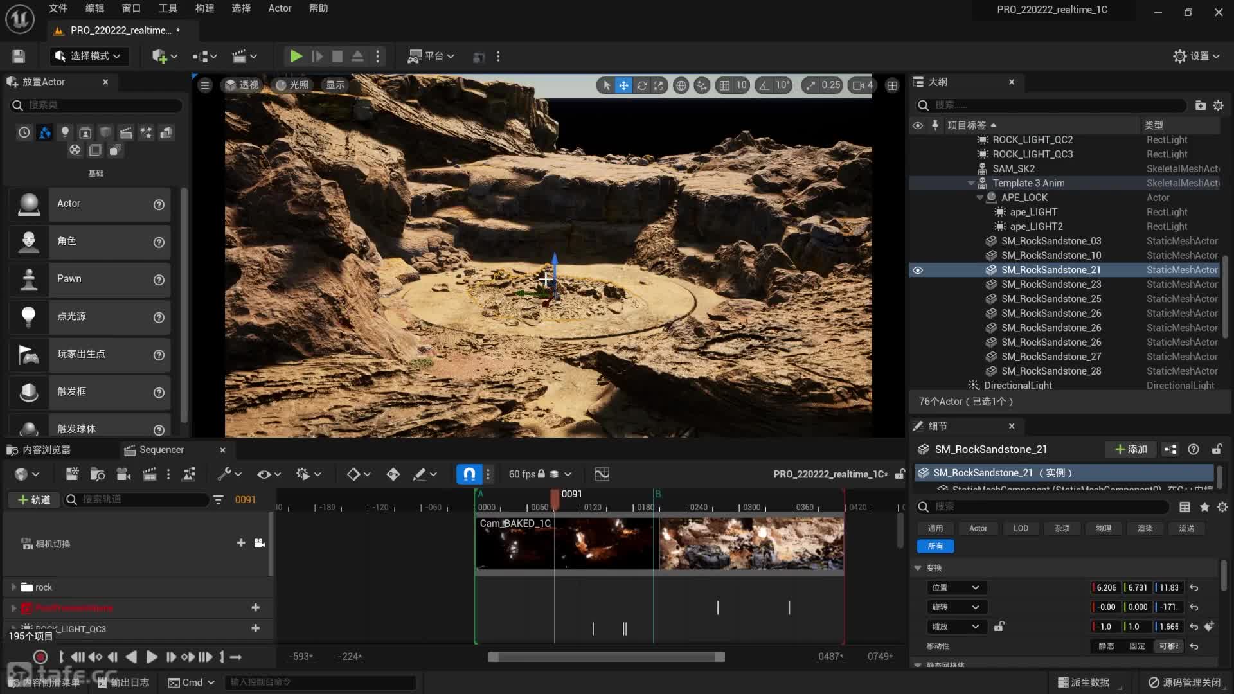Image resolution: width=1234 pixels, height=694 pixels.
Task: Click the Sequencer playhead marker at 0091
Action: coord(555,499)
